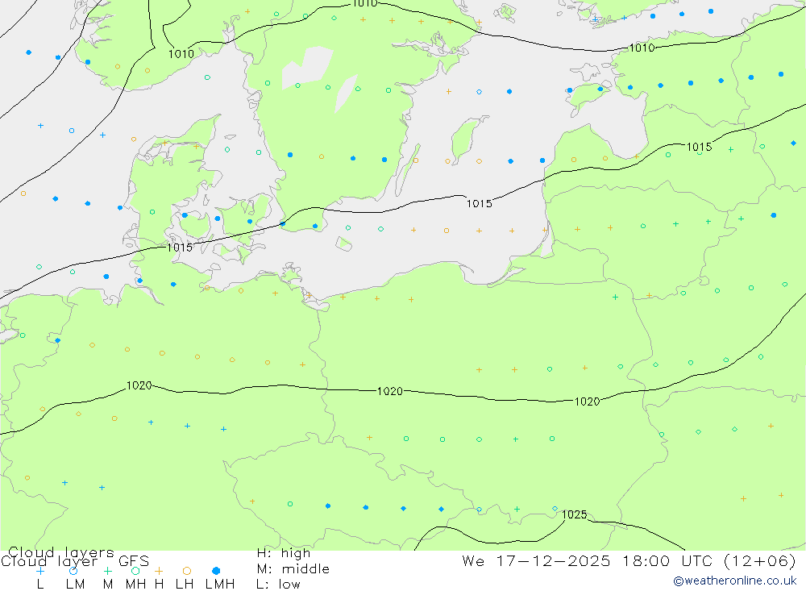
Task: Click the green circle MH legend symbol
Action: pos(135,570)
